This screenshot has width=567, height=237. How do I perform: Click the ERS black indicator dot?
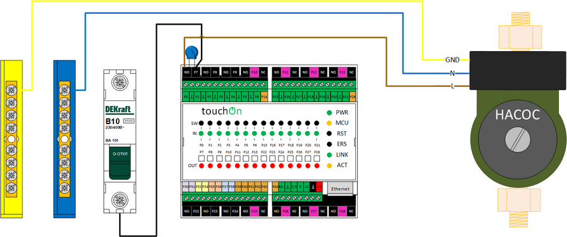coord(329,144)
